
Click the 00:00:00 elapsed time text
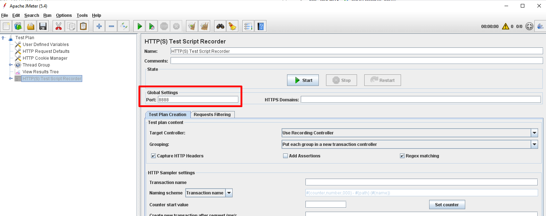pyautogui.click(x=490, y=27)
